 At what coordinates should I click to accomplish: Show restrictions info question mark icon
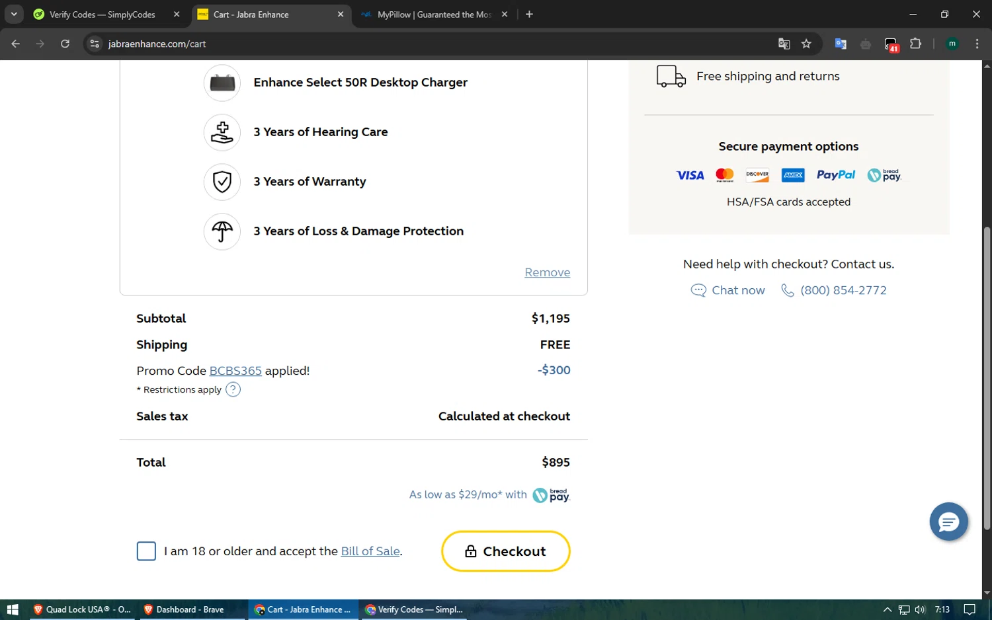point(233,389)
